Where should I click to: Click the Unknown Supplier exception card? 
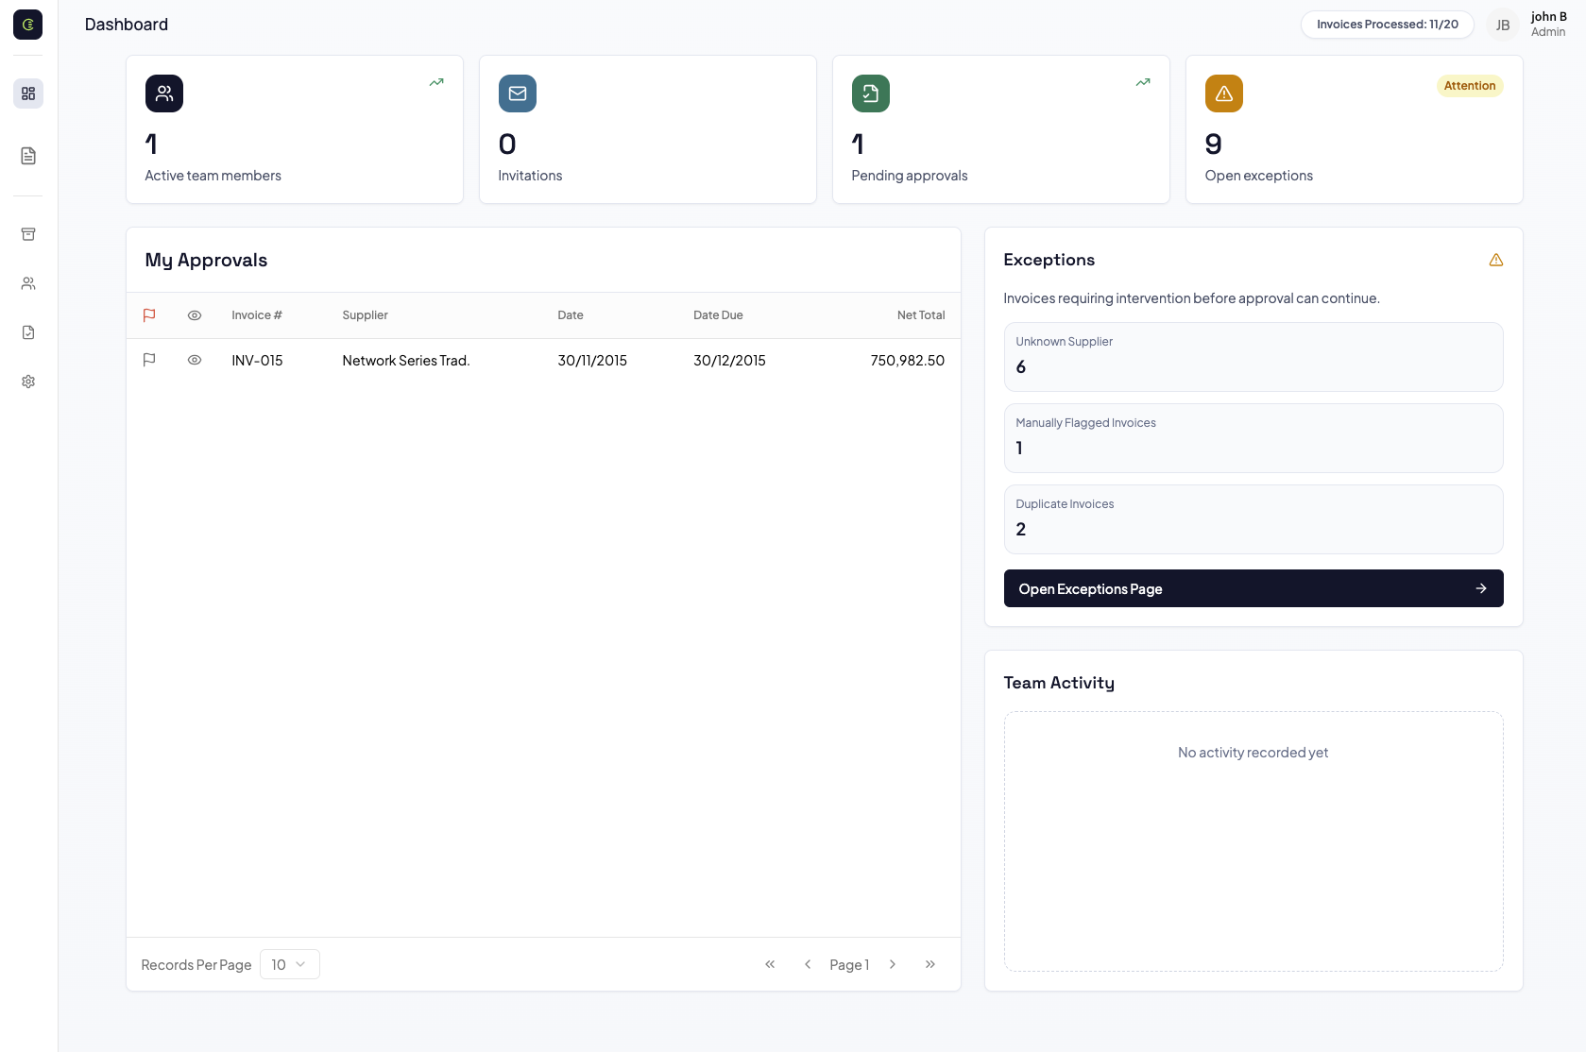(x=1253, y=357)
